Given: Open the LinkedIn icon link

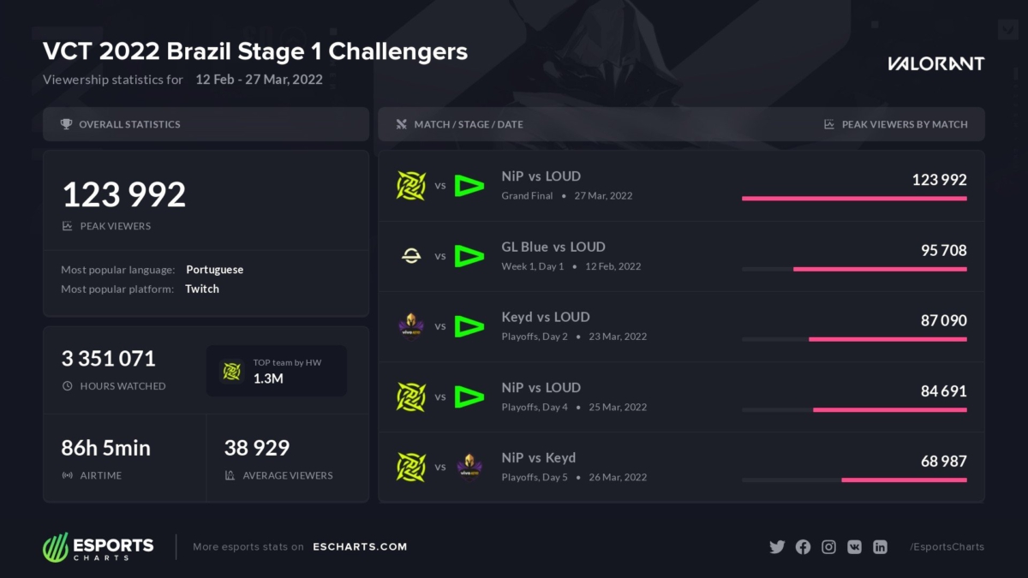Looking at the screenshot, I should coord(880,547).
